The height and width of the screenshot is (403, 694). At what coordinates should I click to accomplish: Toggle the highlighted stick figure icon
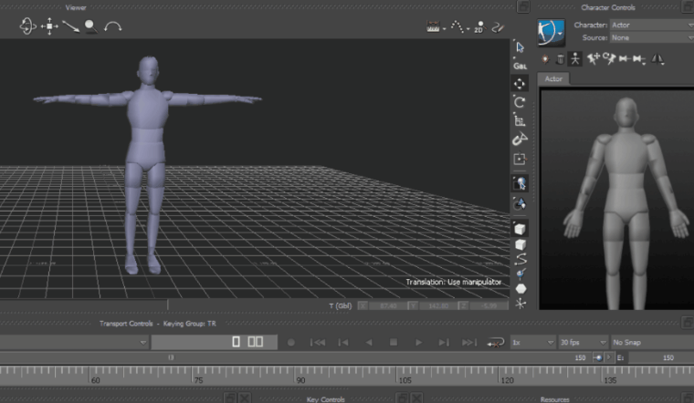[575, 58]
